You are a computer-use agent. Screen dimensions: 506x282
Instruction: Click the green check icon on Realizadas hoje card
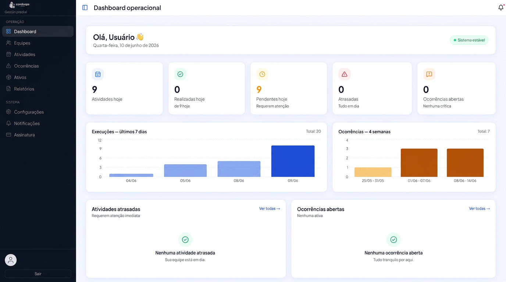point(180,74)
